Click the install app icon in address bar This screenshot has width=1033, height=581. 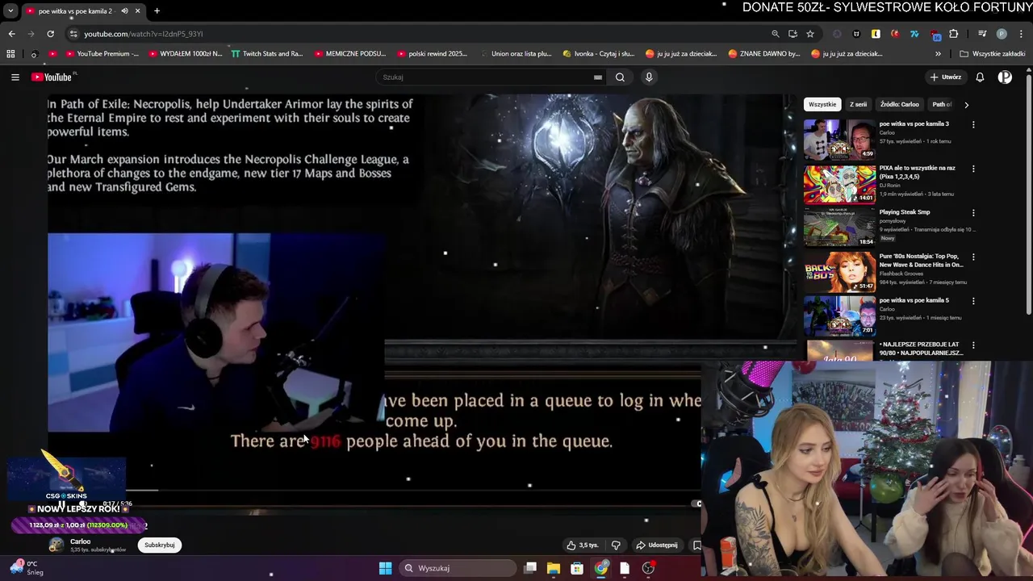793,34
